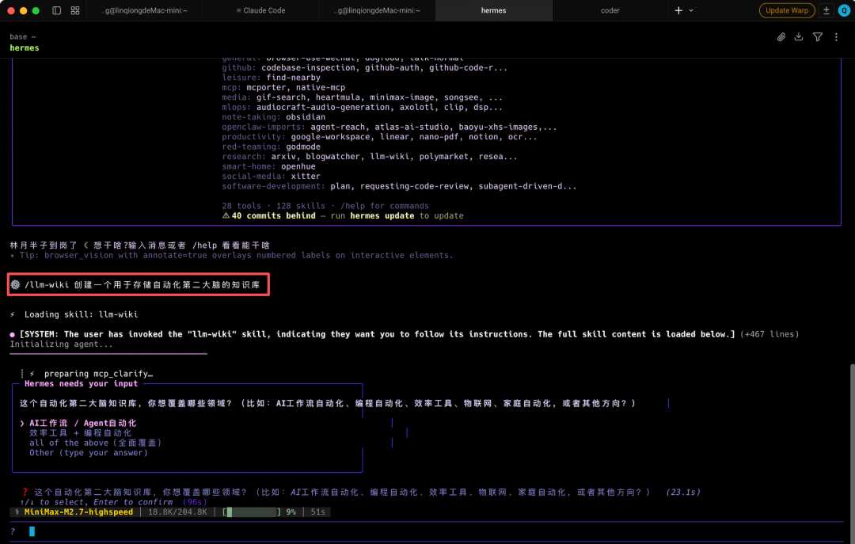Open the download update icon beside Update Warp
This screenshot has height=544, width=855.
point(826,10)
